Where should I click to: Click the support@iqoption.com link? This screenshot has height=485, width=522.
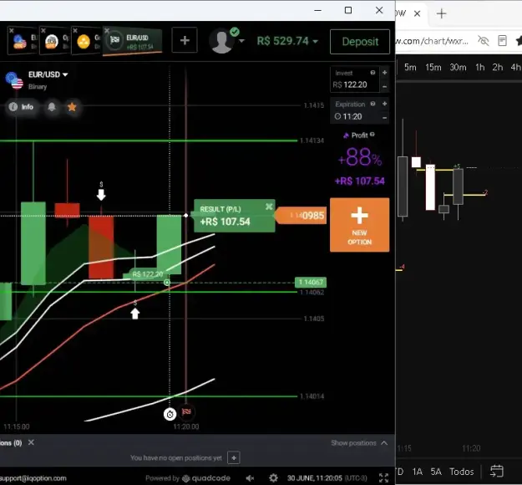33,478
